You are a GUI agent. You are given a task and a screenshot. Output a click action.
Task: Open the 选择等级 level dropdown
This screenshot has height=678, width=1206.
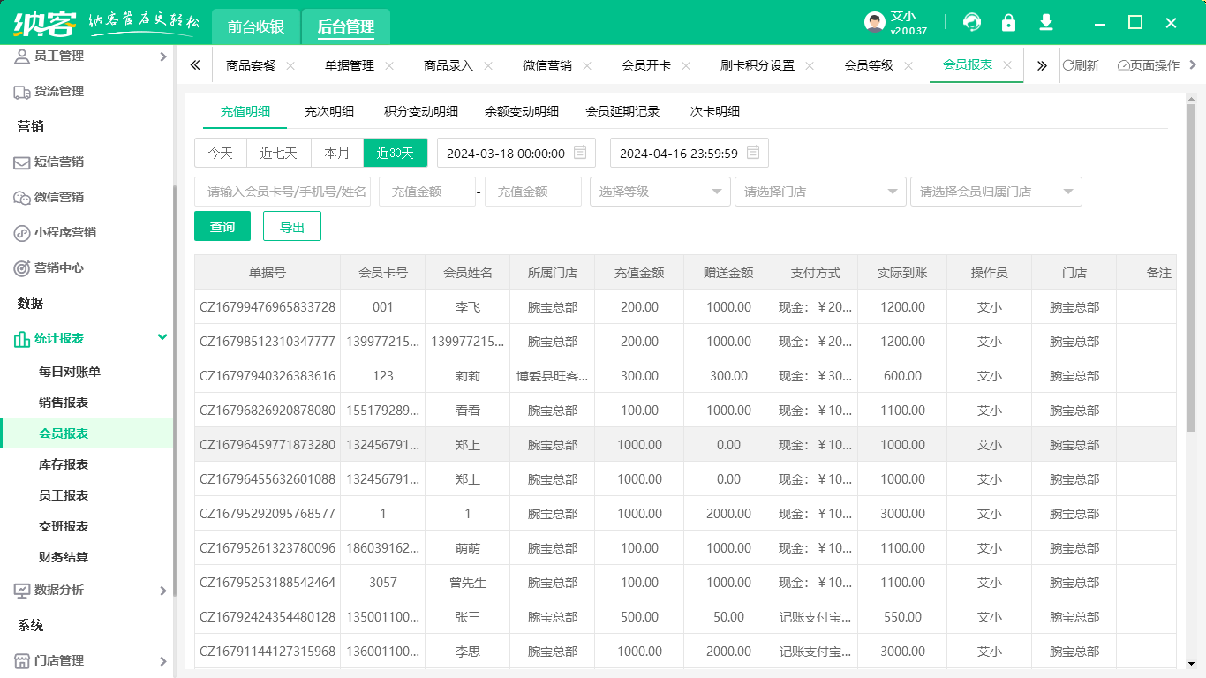[x=660, y=191]
